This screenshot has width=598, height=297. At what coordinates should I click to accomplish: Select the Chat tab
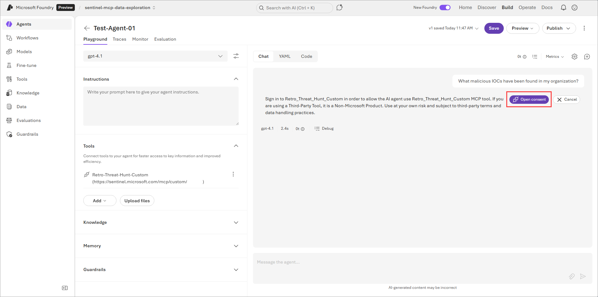[264, 56]
